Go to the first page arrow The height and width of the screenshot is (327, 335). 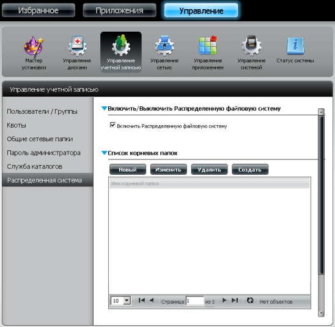tap(141, 301)
